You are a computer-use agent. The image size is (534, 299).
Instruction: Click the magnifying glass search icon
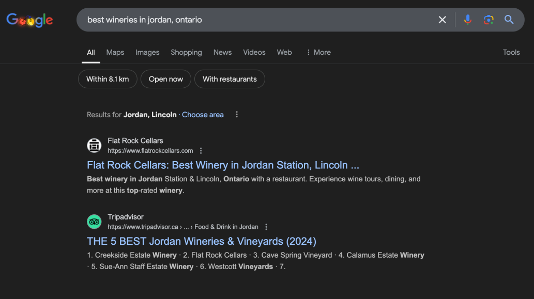click(x=509, y=20)
